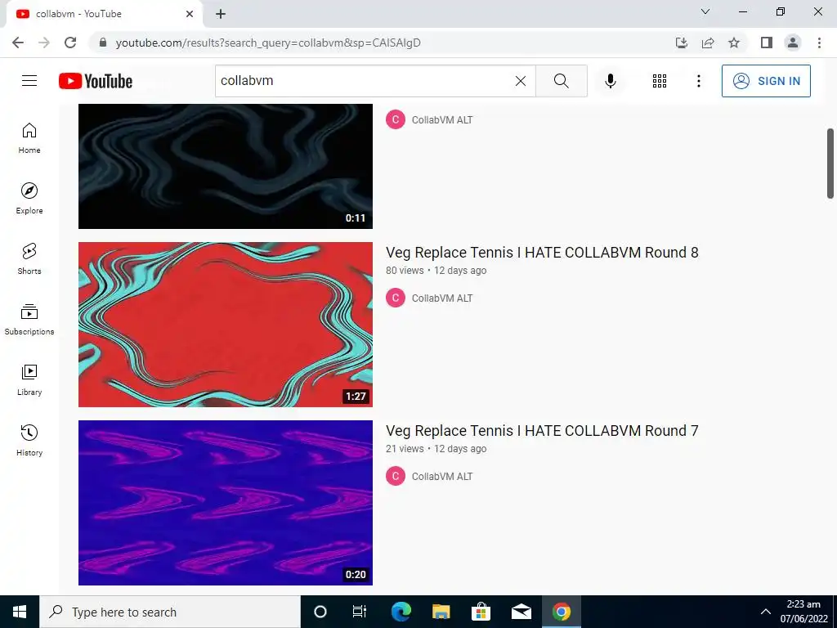This screenshot has width=837, height=628.
Task: Run search with the magnifier button
Action: point(561,81)
